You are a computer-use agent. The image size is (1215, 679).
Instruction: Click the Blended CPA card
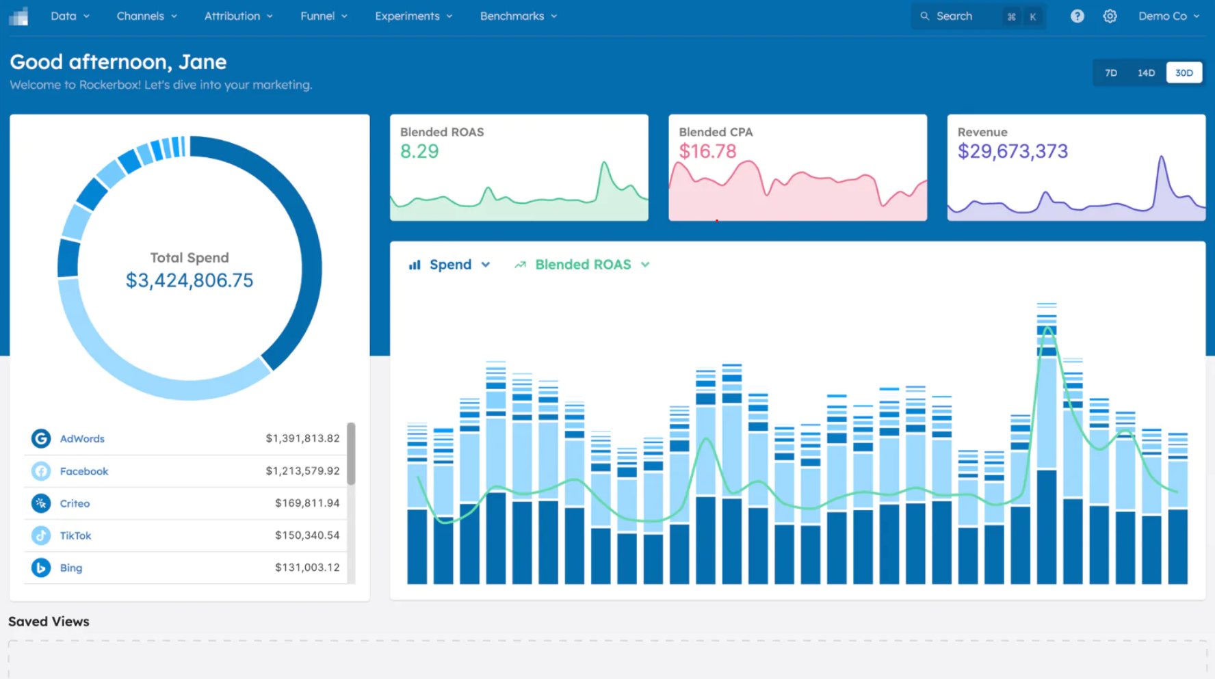pos(798,168)
